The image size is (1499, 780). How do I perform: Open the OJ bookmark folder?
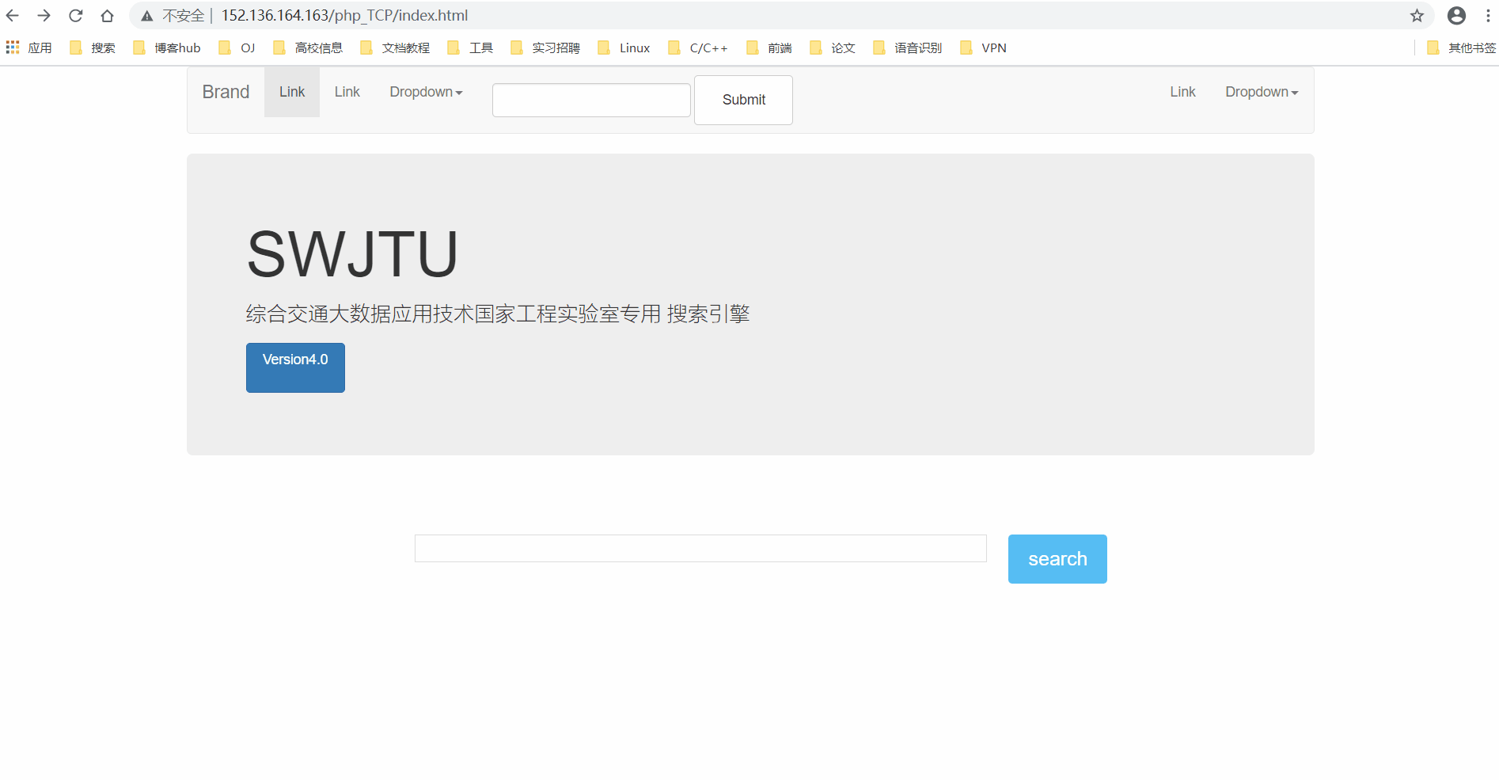[x=237, y=48]
